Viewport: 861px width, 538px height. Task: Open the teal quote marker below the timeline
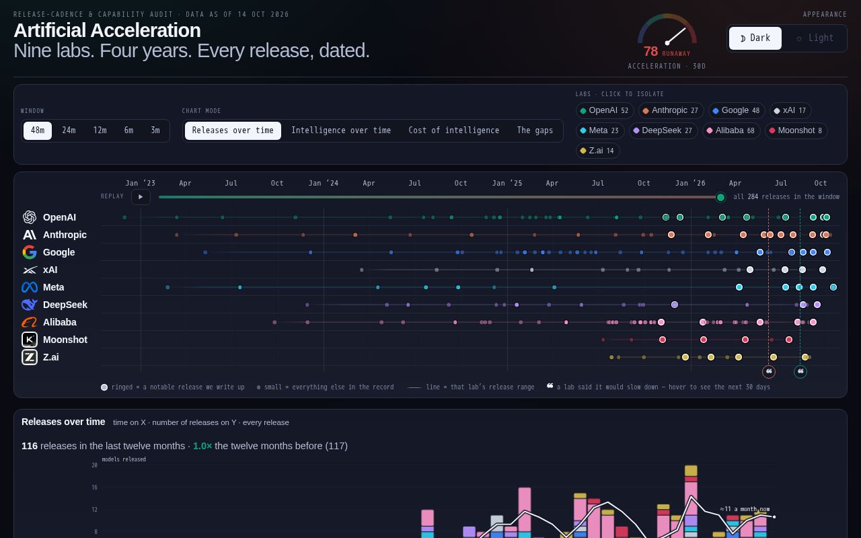pos(800,371)
